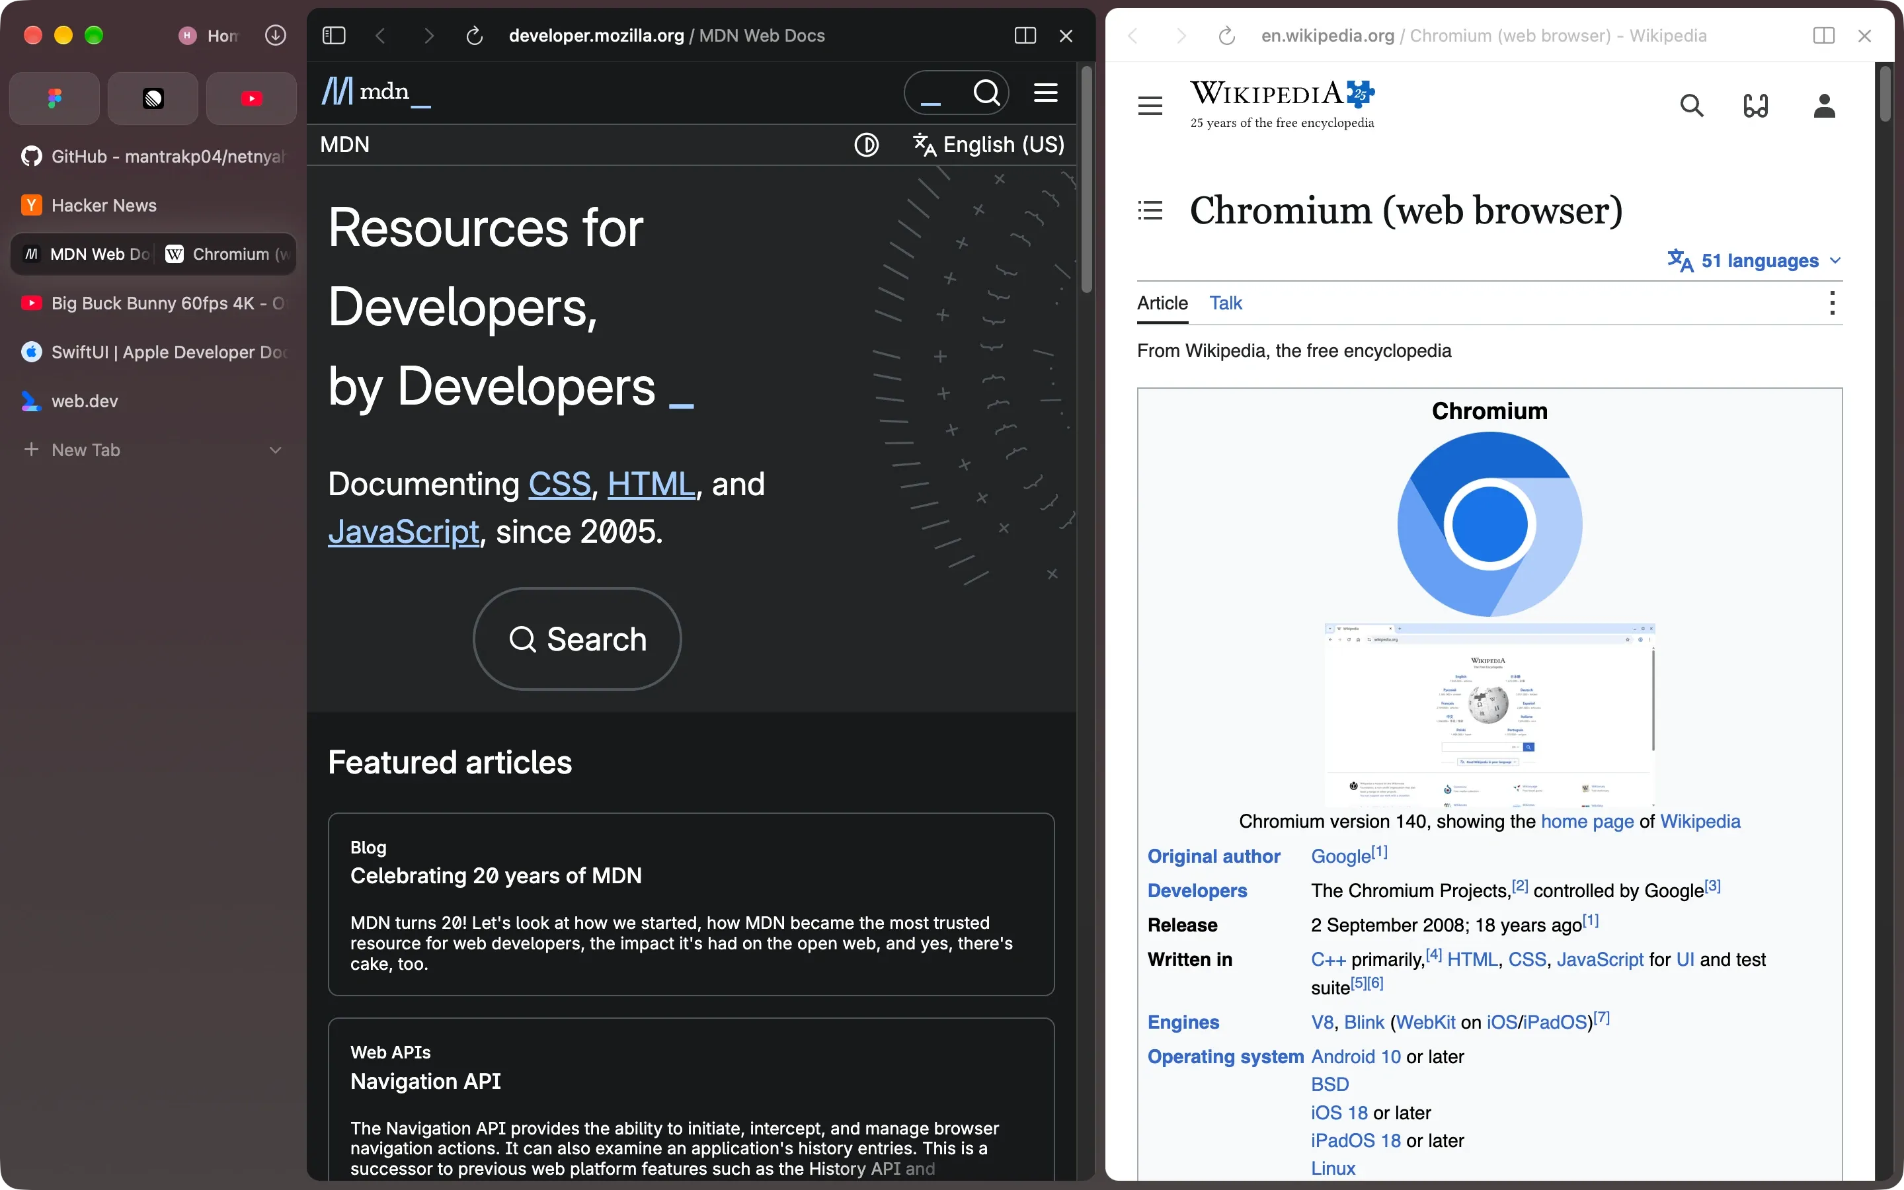This screenshot has width=1904, height=1190.
Task: Click the large Search button on MDN
Action: [x=576, y=638]
